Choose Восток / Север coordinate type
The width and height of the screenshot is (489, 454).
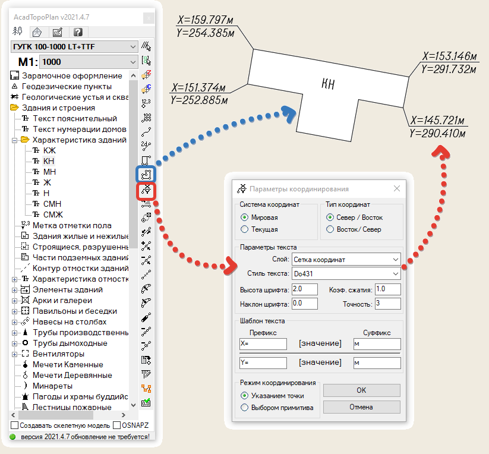point(330,229)
